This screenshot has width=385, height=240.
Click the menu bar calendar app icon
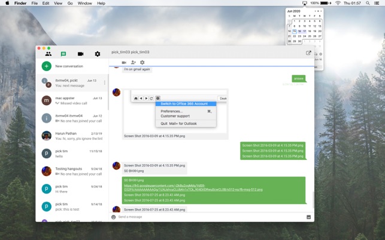click(305, 3)
